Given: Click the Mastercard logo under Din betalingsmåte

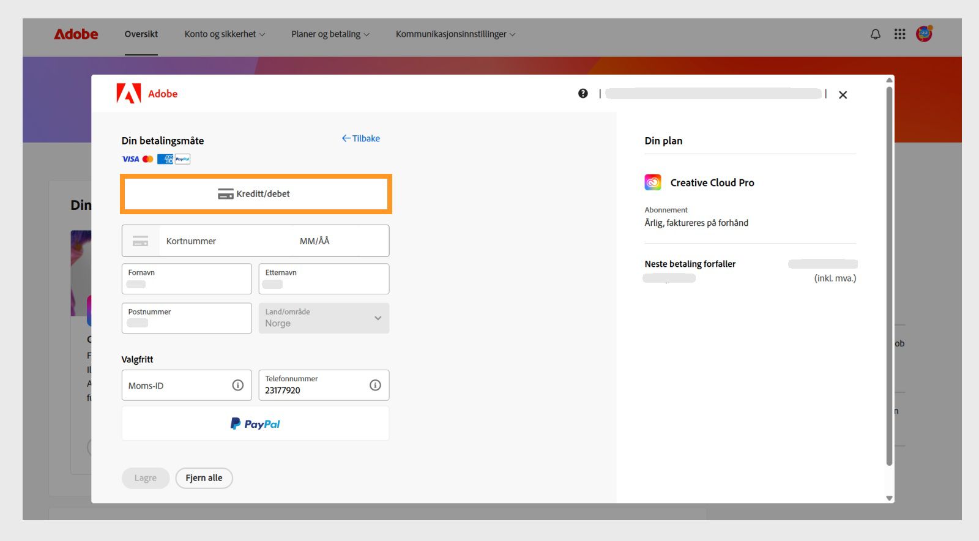Looking at the screenshot, I should 148,159.
